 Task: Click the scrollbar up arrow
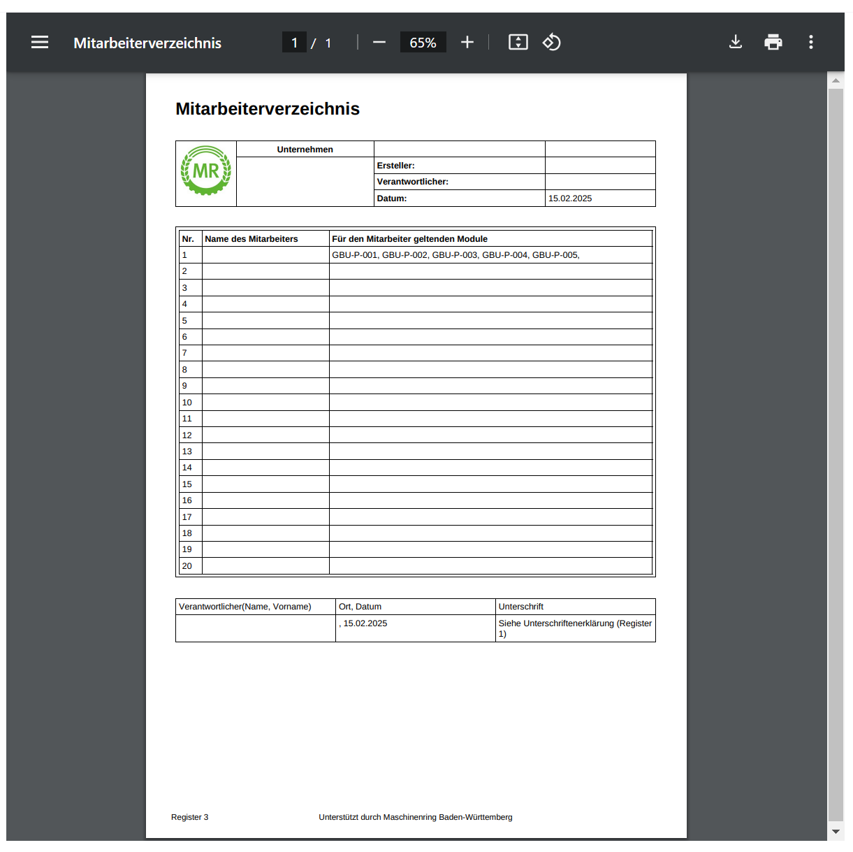[836, 80]
